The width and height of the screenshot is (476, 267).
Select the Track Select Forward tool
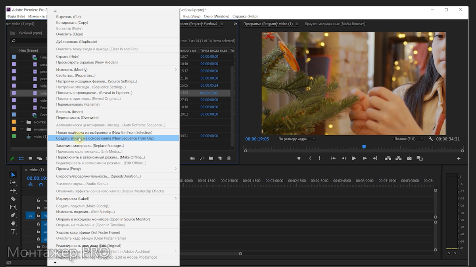click(13, 182)
